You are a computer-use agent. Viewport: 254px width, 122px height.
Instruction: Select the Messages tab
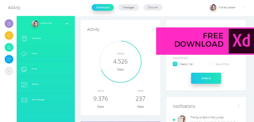[x=129, y=8]
